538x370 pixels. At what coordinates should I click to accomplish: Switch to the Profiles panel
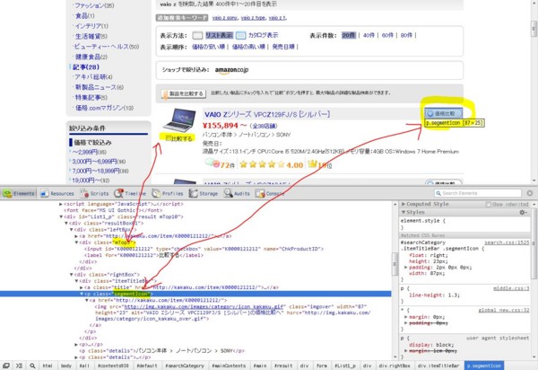point(168,193)
